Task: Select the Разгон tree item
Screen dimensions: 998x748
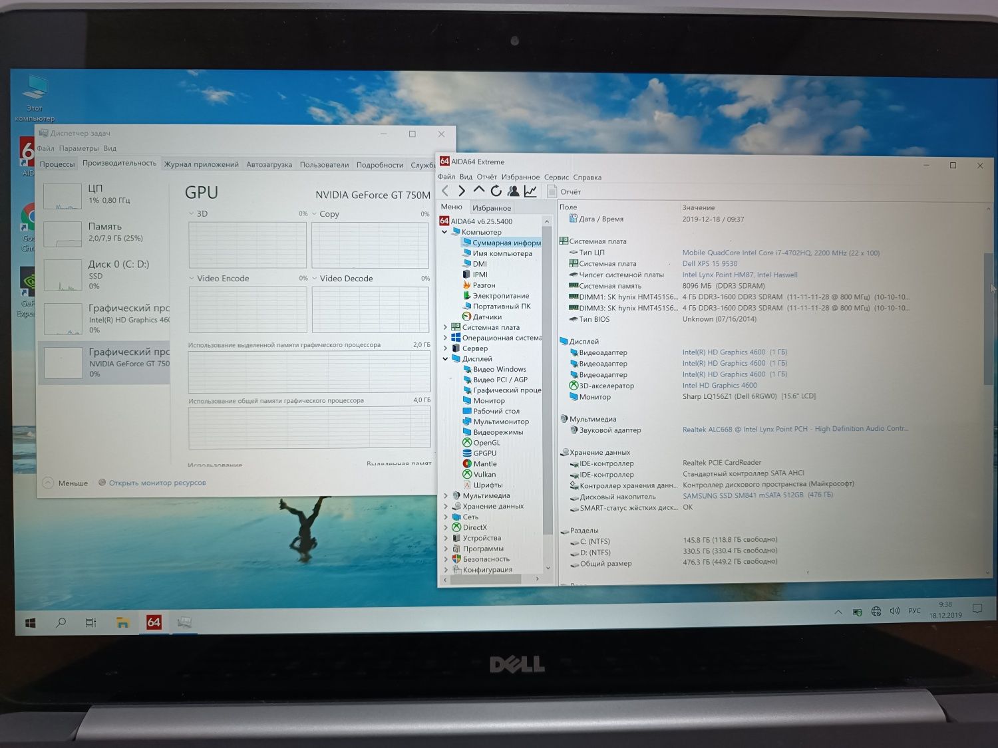Action: [x=479, y=285]
